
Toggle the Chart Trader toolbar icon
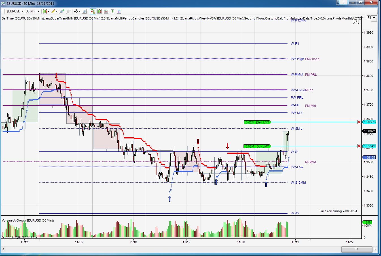click(93, 11)
